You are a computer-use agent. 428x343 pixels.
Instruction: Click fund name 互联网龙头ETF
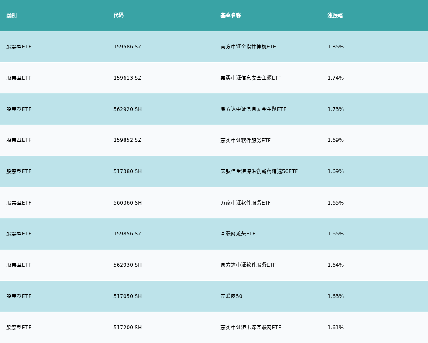238,234
